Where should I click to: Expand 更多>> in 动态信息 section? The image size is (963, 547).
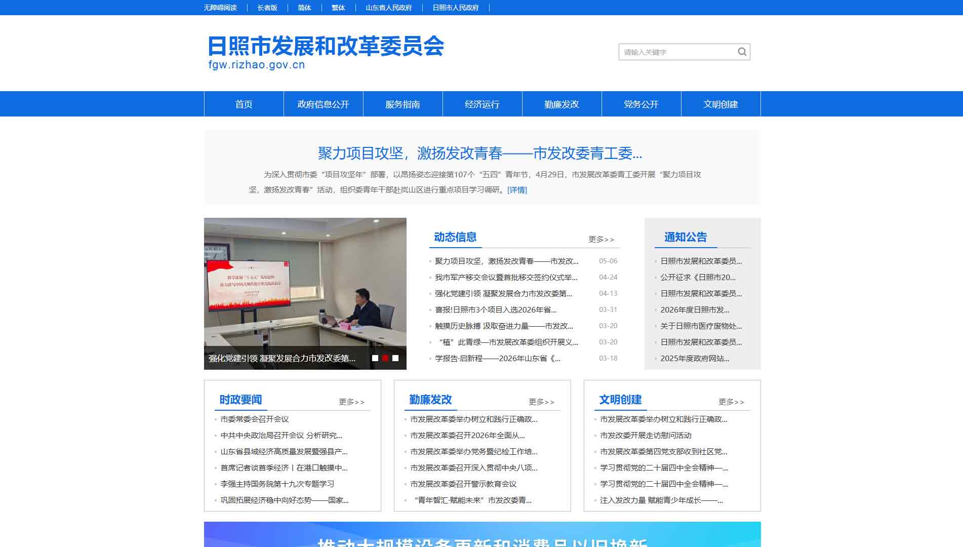(601, 239)
